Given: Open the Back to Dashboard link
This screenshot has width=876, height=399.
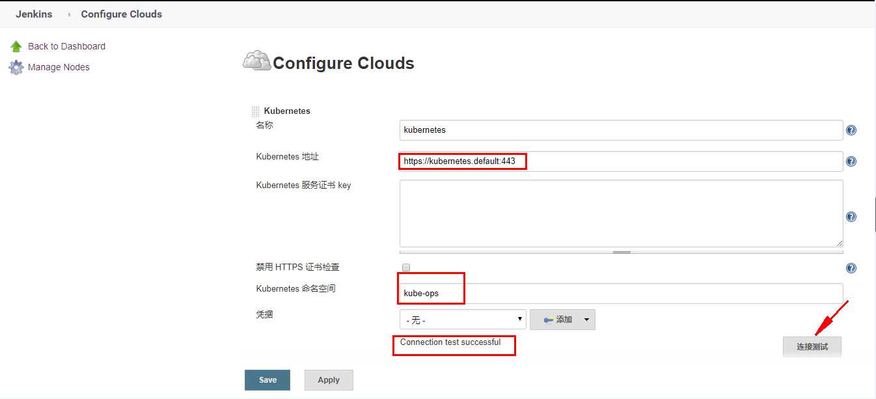Looking at the screenshot, I should (66, 46).
